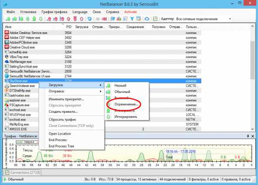Select Обычный priority in the submenu
This screenshot has width=258, height=185.
tap(123, 92)
